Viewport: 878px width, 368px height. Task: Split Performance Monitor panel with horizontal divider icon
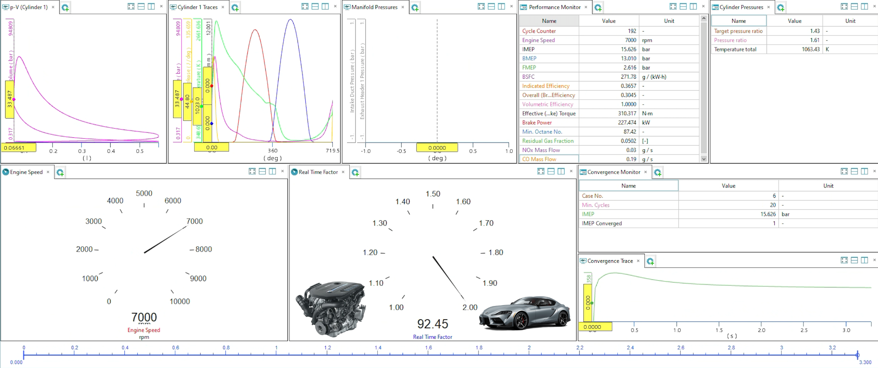[683, 6]
